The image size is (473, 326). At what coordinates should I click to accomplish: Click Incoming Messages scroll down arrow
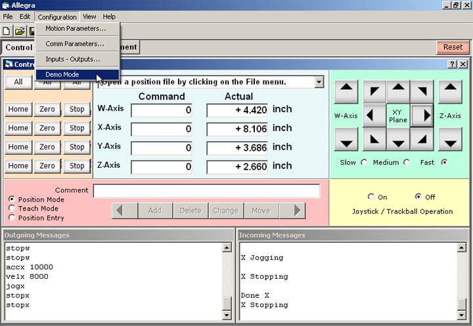tap(462, 315)
